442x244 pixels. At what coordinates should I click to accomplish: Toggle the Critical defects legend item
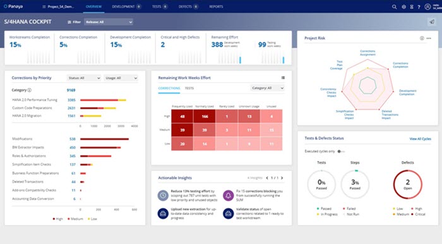pyautogui.click(x=418, y=214)
